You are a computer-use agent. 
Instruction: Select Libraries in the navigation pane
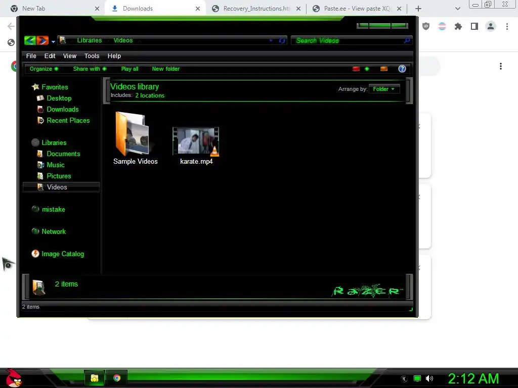click(x=54, y=142)
